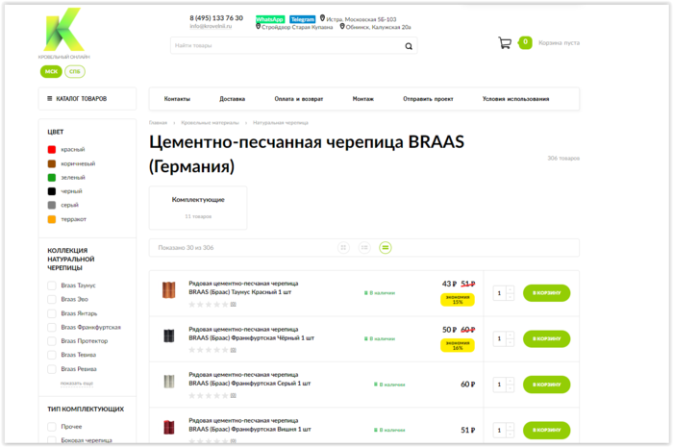Adjust quantity stepper for Франкфуртская Чёрный
Screen dimensions: 673x447
(504, 339)
